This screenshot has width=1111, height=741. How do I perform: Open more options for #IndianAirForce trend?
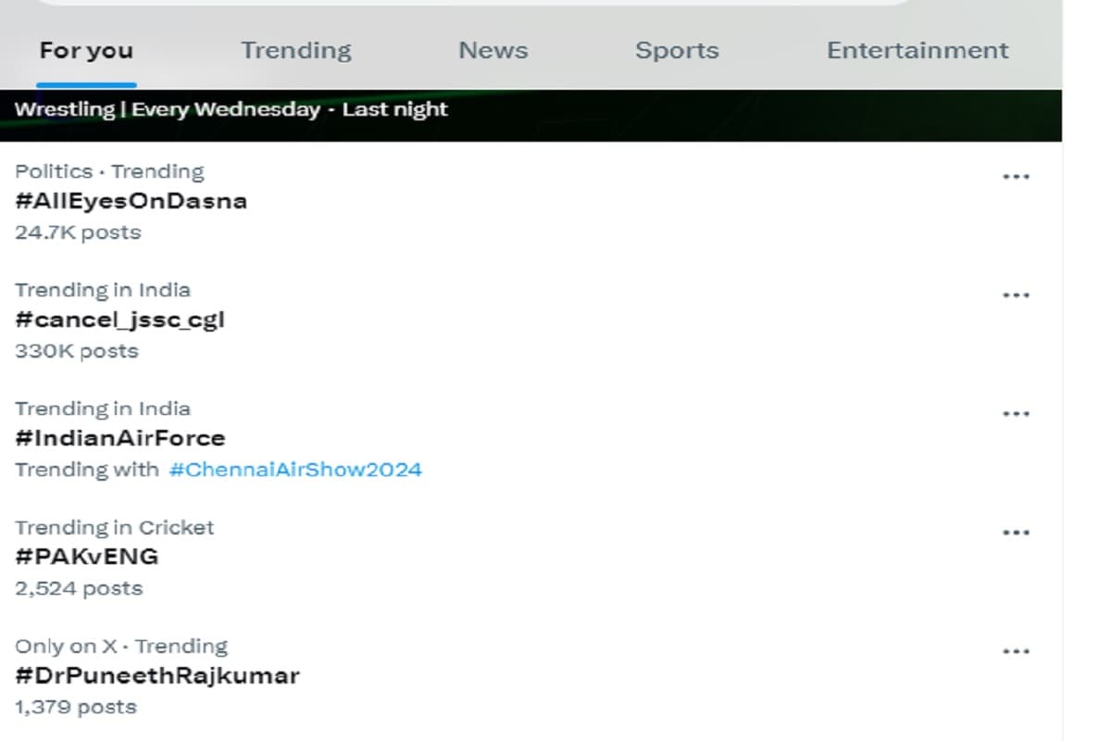click(1016, 414)
